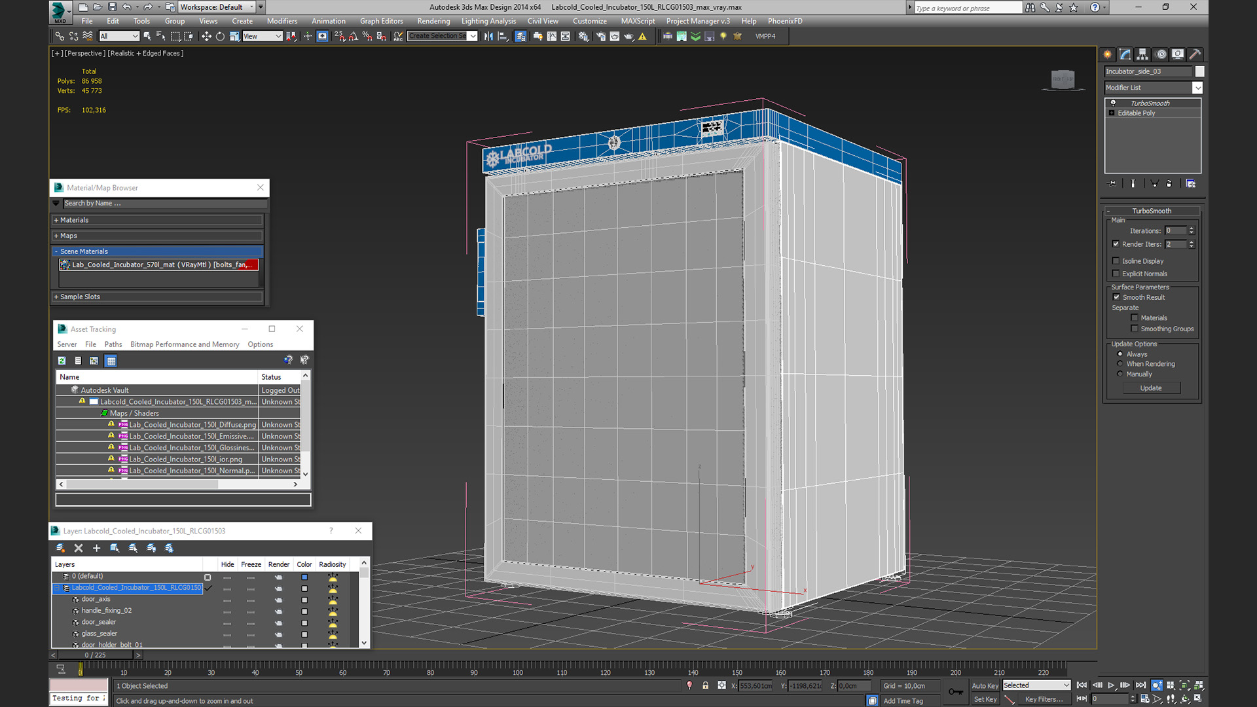
Task: Click the Mirror tool icon
Action: (x=488, y=36)
